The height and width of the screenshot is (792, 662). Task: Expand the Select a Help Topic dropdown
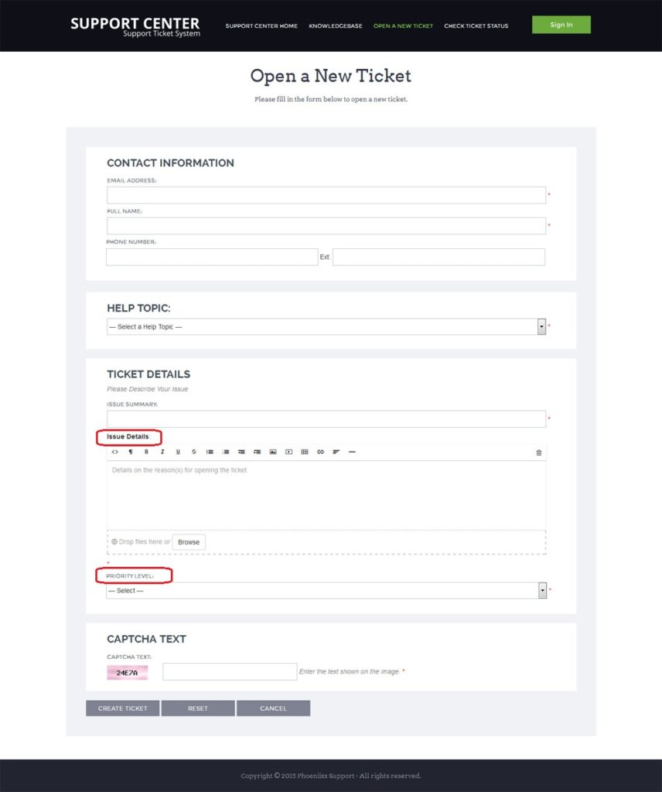pos(326,327)
